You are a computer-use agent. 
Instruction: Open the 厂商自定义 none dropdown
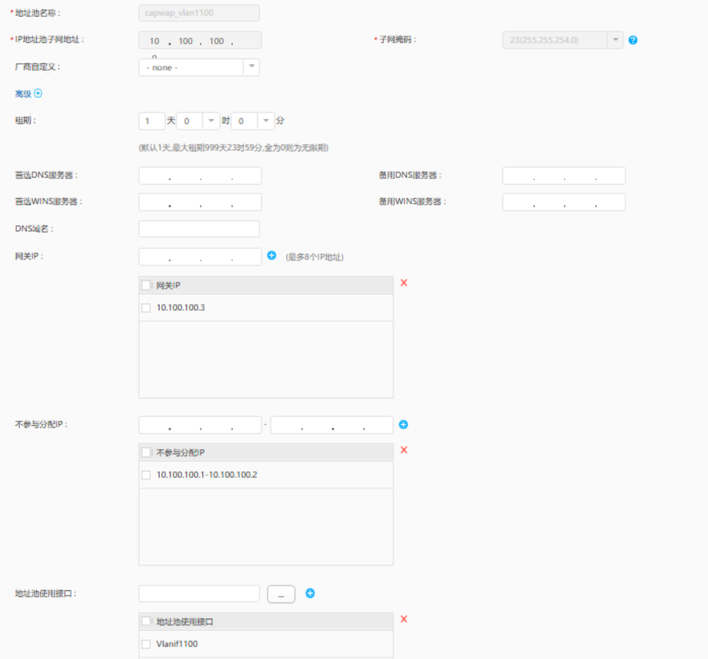click(x=251, y=67)
